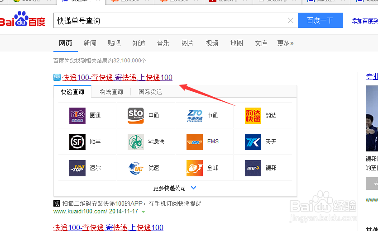Click the 德邦 dark blue logo icon
The image size is (378, 231).
coord(253,168)
